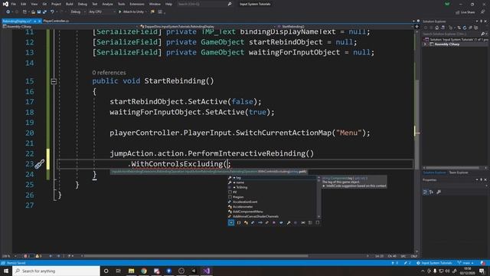Select 'AccelerationEvent' in the IntelliSense list
This screenshot has height=276, width=490.
272,202
